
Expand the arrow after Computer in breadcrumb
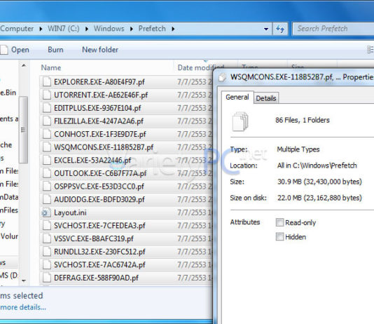[x=41, y=29]
